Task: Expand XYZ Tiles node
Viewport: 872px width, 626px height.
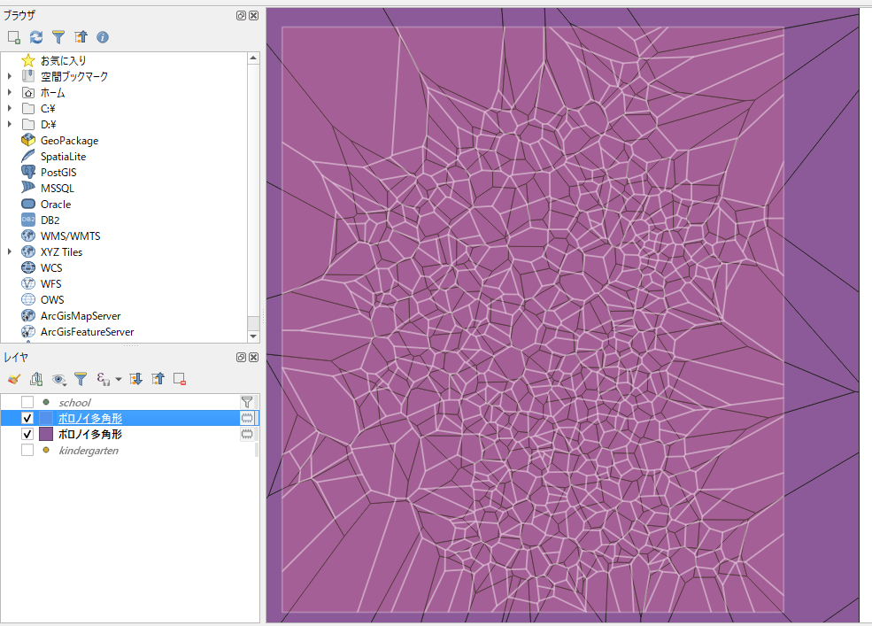Action: tap(10, 252)
